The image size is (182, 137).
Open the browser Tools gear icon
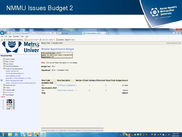[180, 33]
